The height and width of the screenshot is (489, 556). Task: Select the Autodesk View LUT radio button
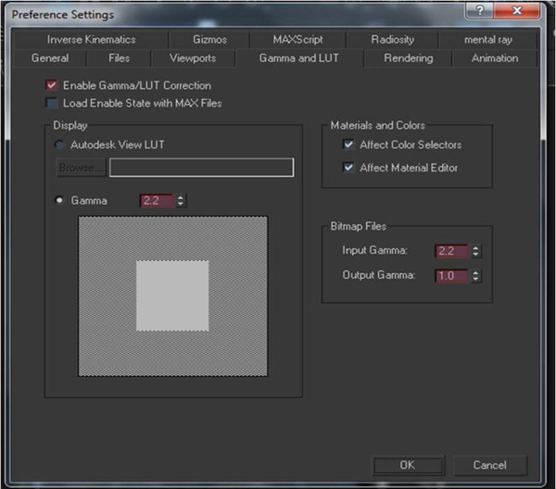[59, 144]
